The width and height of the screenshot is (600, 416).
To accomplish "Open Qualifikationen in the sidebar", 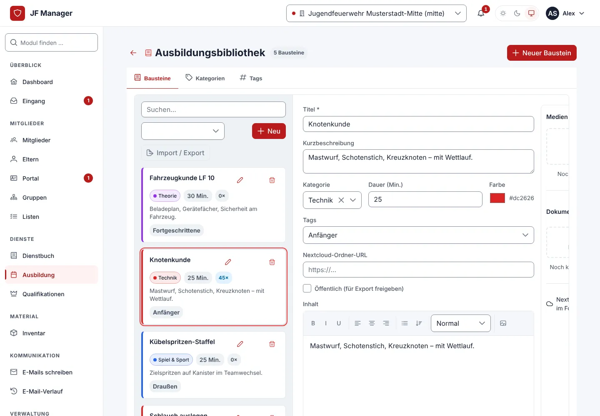I will (52, 294).
